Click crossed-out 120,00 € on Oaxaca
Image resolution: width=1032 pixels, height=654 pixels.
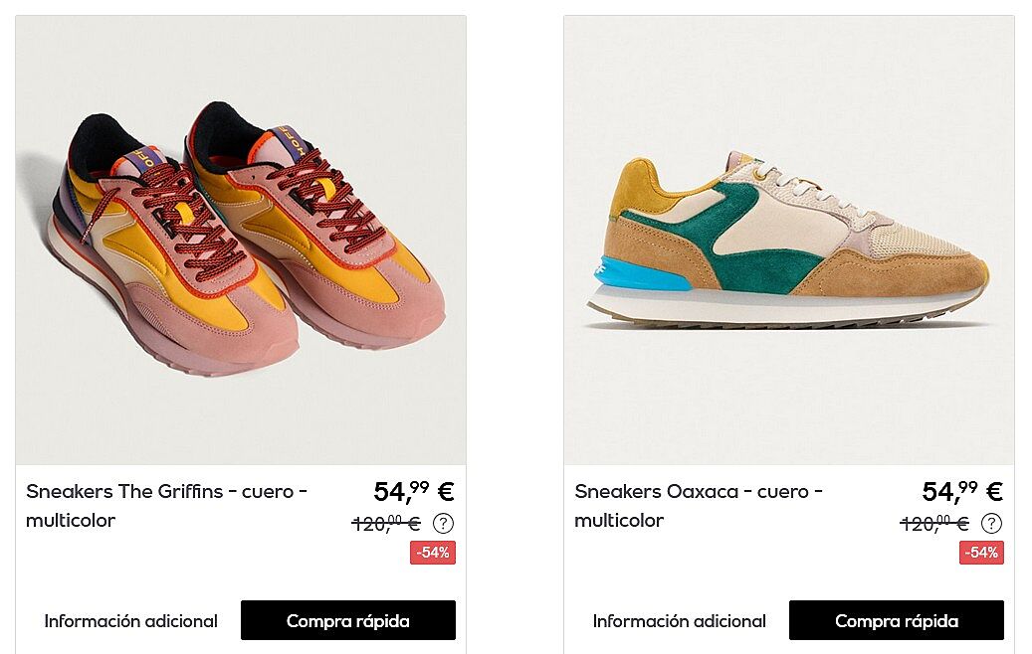(934, 523)
